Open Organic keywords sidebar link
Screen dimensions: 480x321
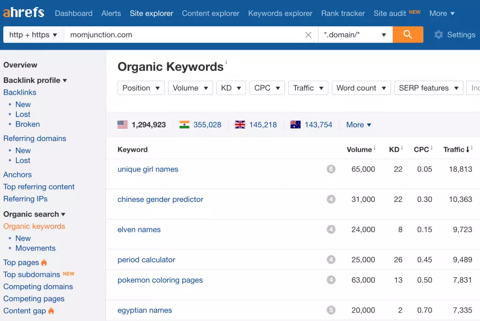pyautogui.click(x=34, y=226)
